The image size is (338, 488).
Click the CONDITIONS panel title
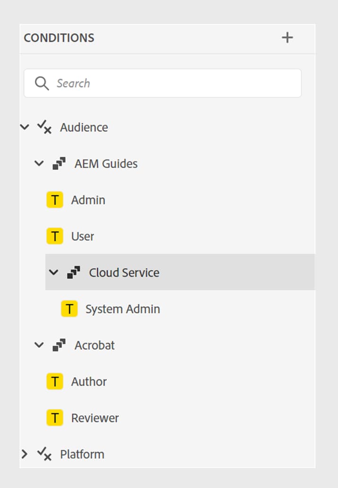[x=59, y=38]
